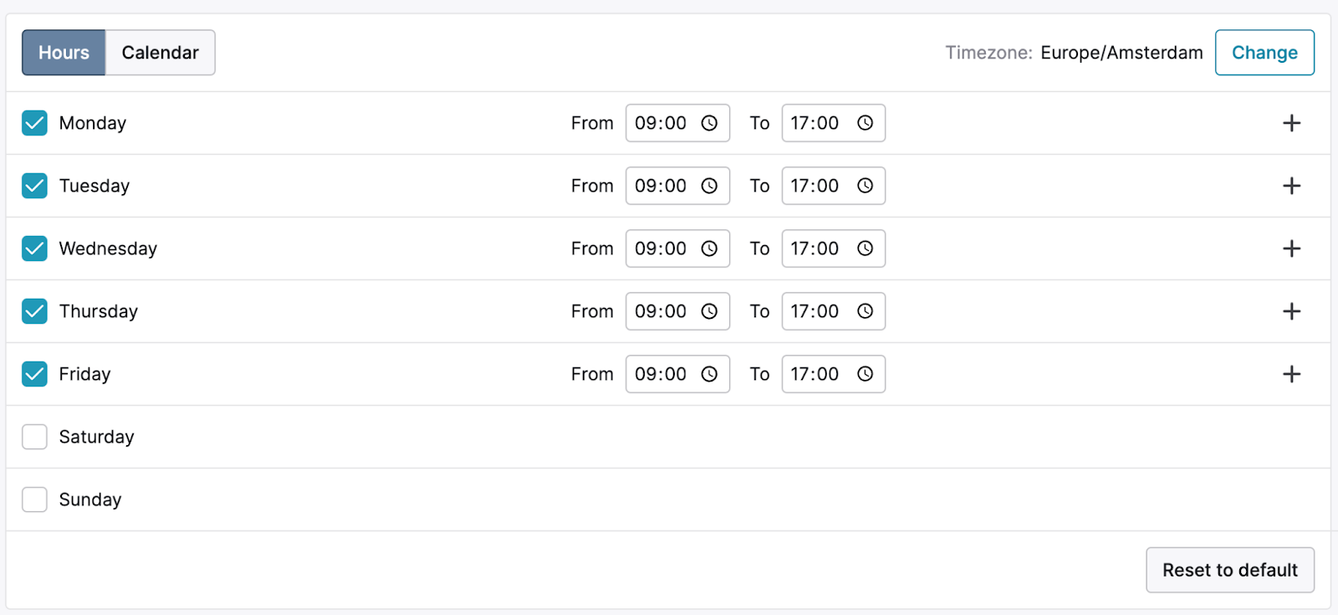Enable the Saturday checkbox
This screenshot has width=1338, height=615.
(x=34, y=437)
